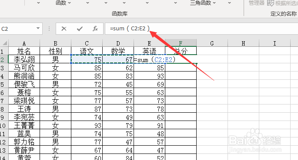Select the cell with name 郭力铭
The width and height of the screenshot is (298, 160).
(x=24, y=142)
